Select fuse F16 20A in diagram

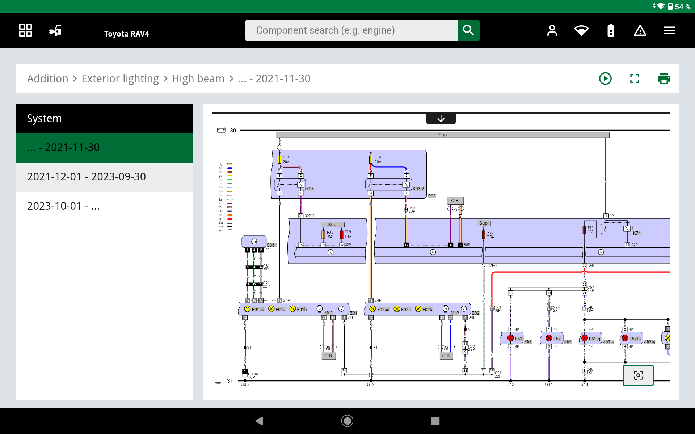(x=371, y=159)
